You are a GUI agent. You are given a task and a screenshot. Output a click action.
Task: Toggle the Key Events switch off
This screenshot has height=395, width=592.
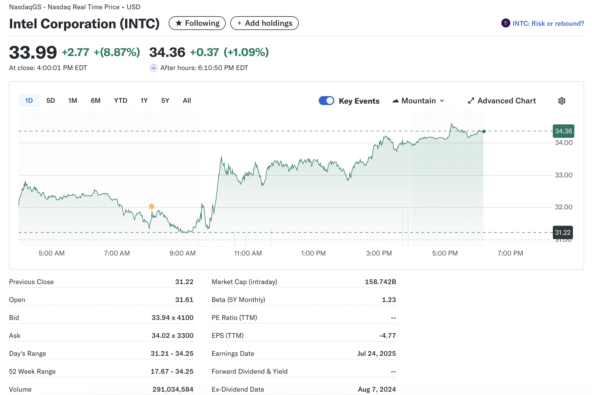326,101
